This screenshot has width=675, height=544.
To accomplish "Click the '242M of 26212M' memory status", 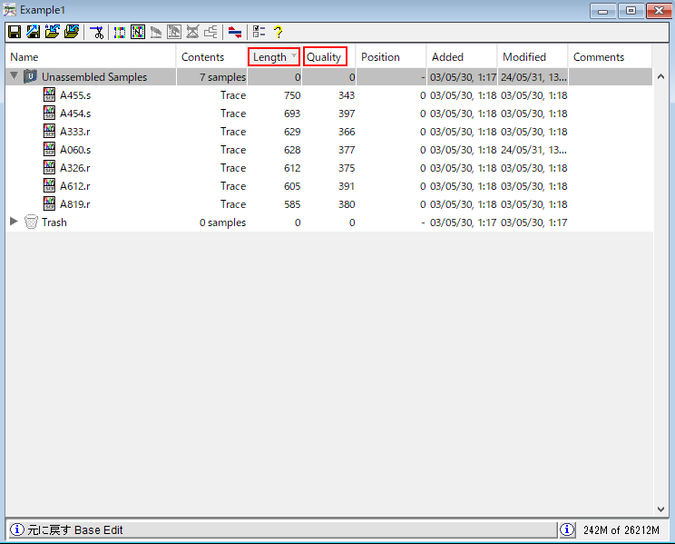I will click(621, 529).
